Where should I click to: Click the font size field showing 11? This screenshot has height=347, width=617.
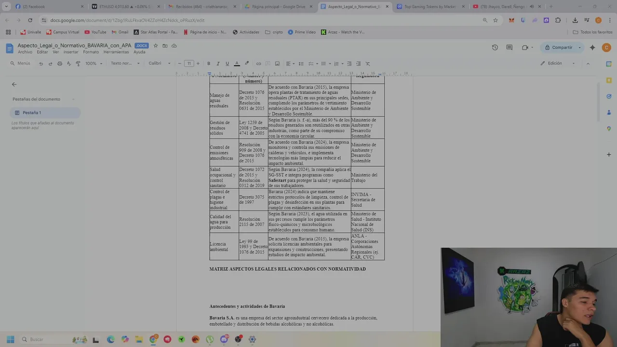click(189, 64)
